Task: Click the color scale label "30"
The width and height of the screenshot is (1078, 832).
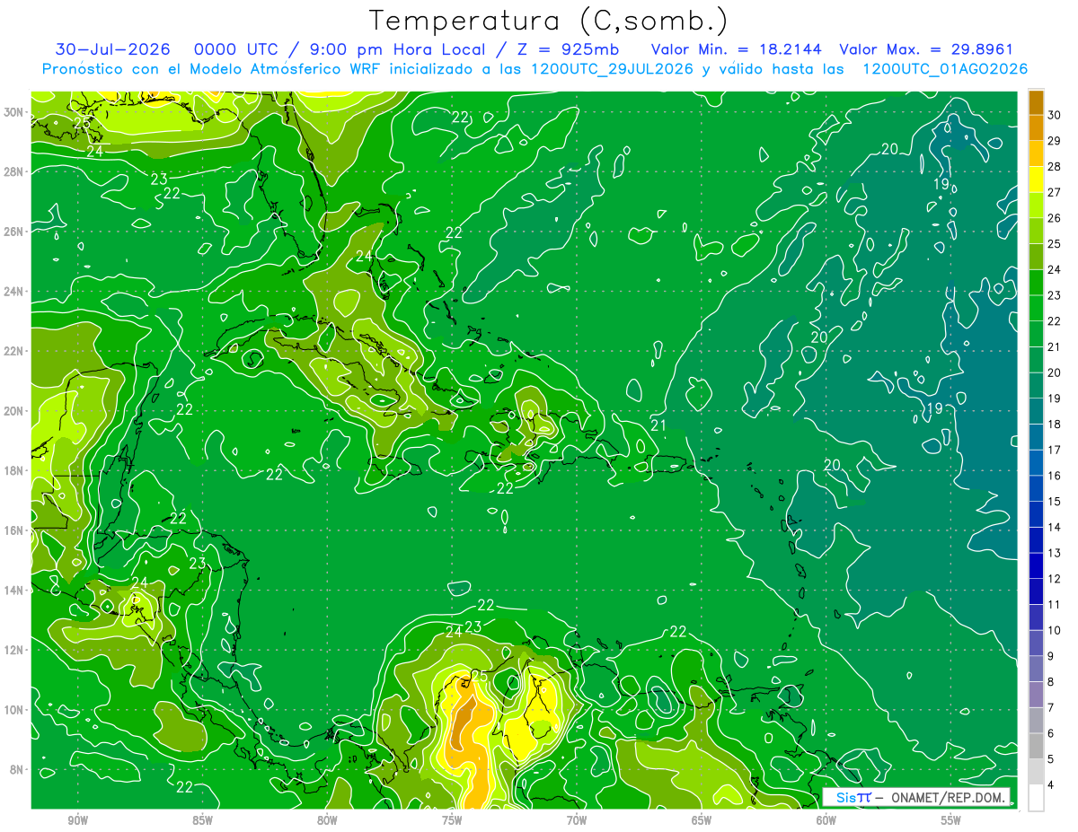Action: [x=1056, y=115]
